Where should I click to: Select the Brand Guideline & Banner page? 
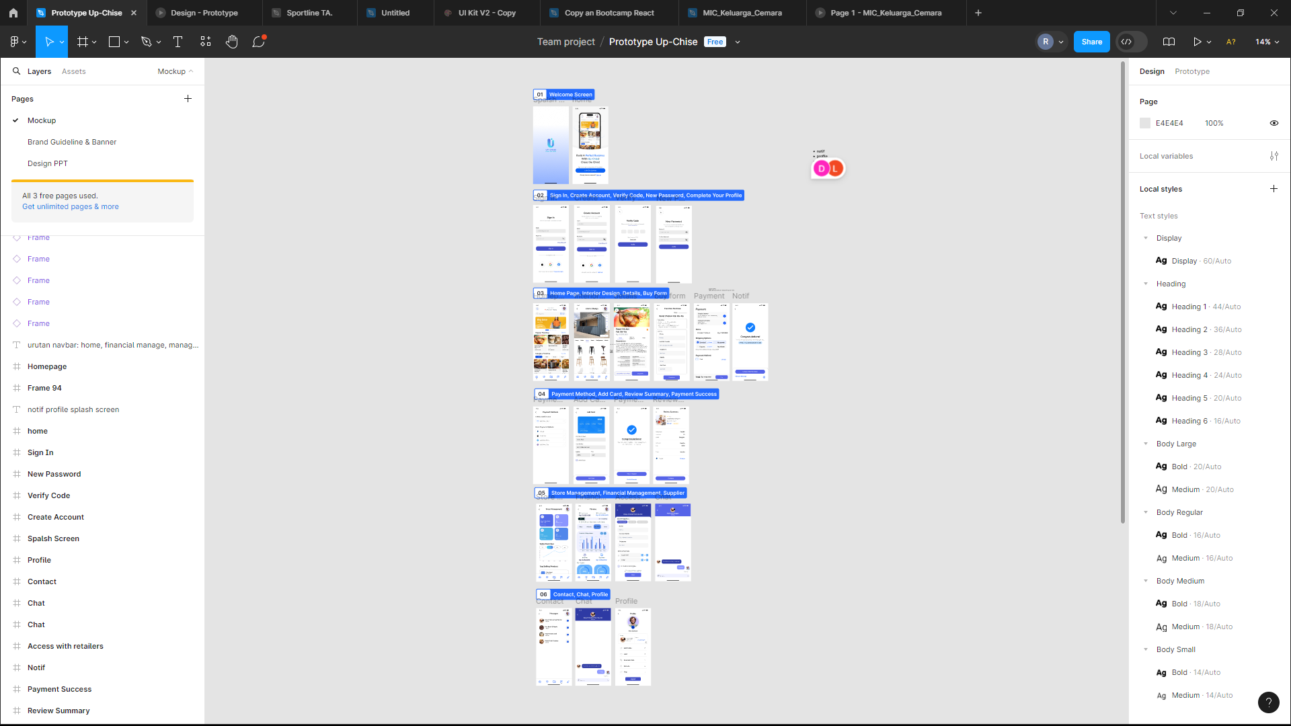click(72, 142)
